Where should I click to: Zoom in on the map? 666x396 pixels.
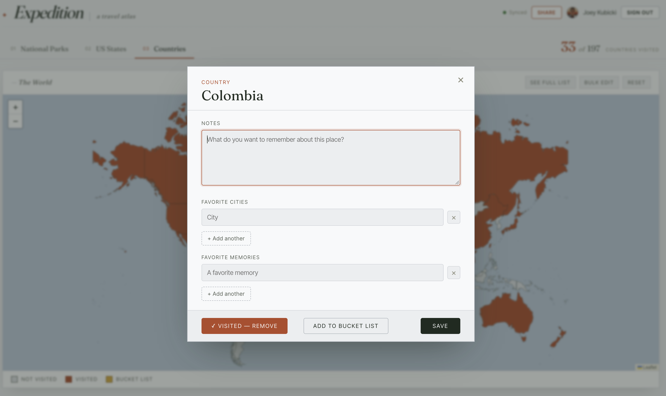15,107
